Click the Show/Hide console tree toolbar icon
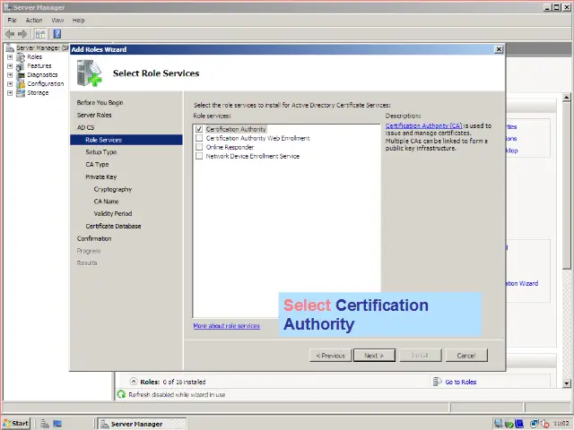 (x=40, y=34)
